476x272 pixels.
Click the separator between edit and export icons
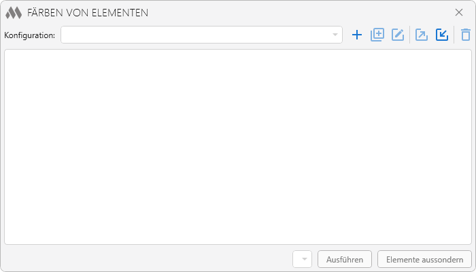coord(409,35)
